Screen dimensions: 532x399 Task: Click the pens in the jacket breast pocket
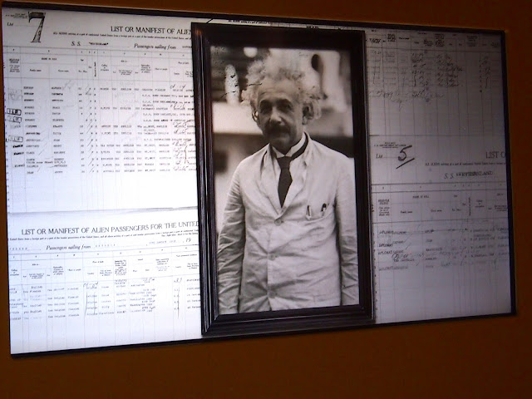pyautogui.click(x=316, y=210)
